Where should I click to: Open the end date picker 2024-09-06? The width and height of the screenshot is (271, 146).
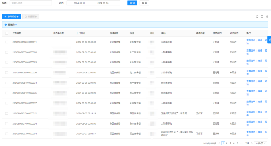102,3
